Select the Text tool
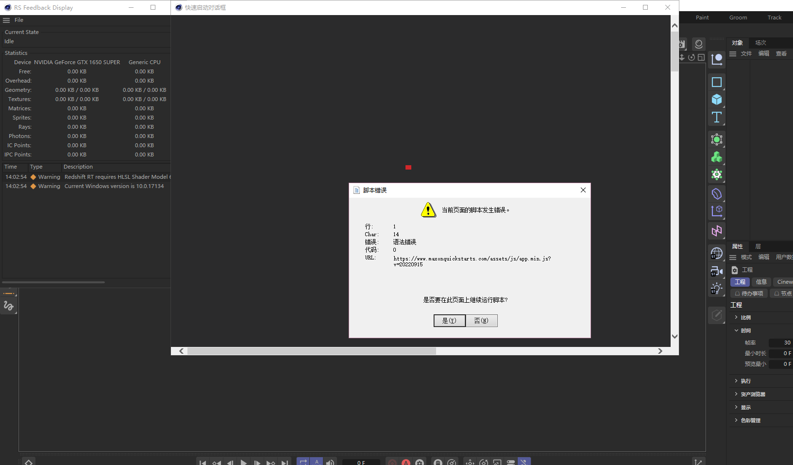Screen dimensions: 793x465 (x=717, y=117)
